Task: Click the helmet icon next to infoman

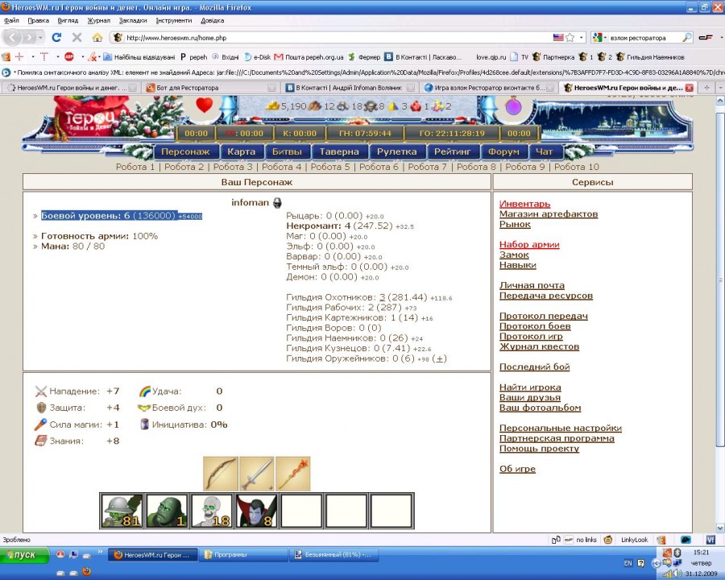Action: pos(277,202)
